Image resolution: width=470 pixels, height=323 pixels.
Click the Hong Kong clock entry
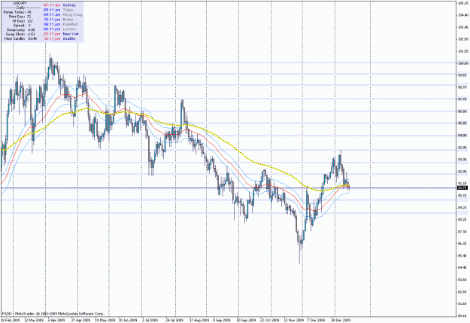[62, 15]
